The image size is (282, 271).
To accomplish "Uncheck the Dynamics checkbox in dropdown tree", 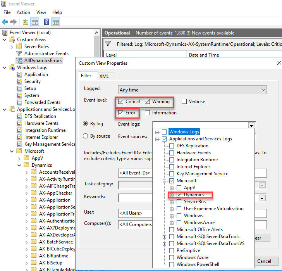I will 179,195.
